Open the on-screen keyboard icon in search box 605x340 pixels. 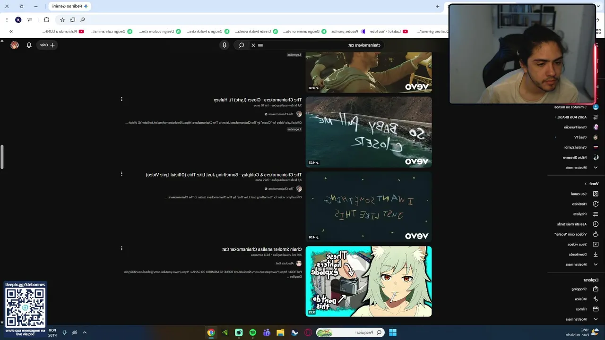[260, 45]
